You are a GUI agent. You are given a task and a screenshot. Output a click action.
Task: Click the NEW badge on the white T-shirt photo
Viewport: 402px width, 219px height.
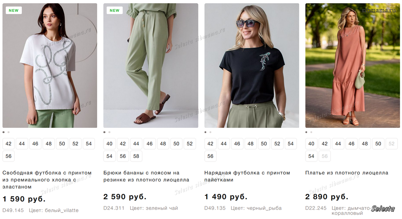[14, 10]
